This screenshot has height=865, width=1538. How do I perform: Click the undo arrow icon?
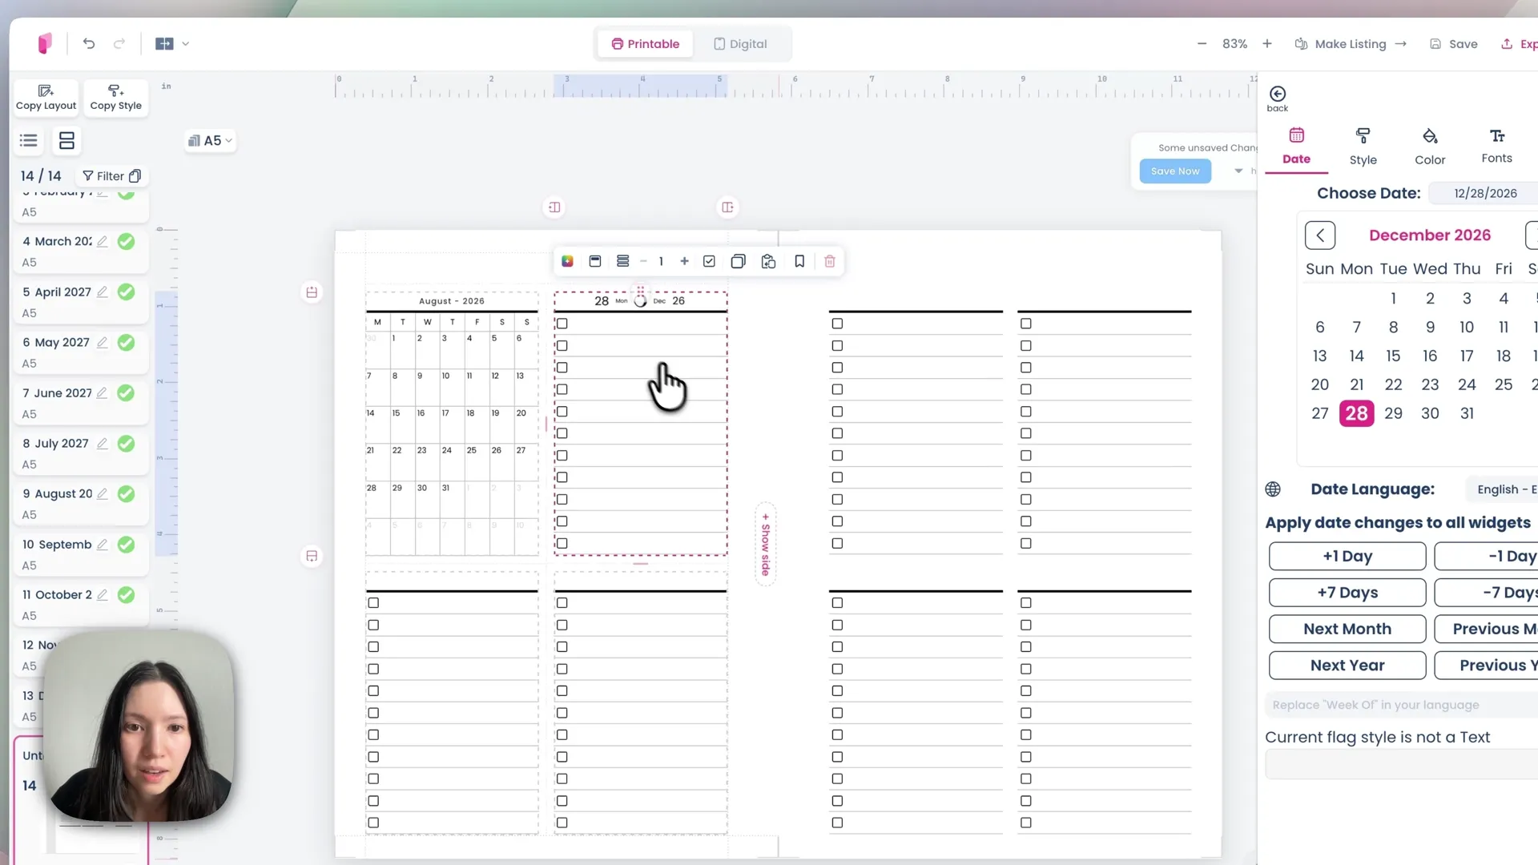(x=89, y=44)
